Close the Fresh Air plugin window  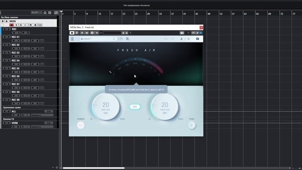[201, 27]
